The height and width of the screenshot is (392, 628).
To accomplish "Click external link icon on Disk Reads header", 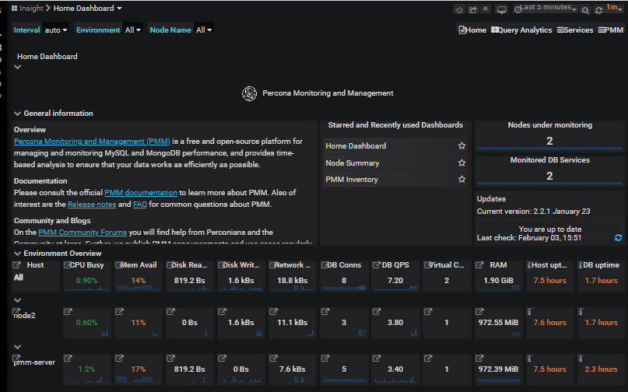I will (x=170, y=265).
